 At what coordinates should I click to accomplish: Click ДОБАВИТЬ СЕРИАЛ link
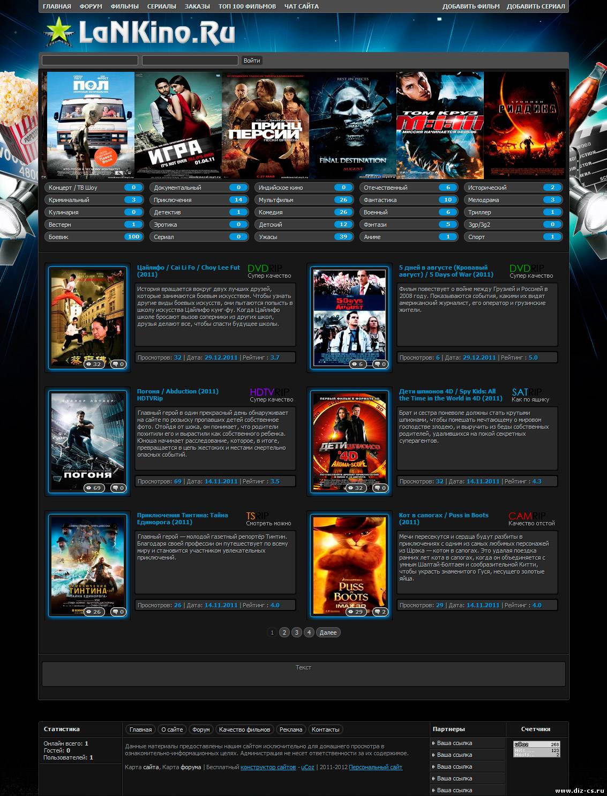[536, 6]
